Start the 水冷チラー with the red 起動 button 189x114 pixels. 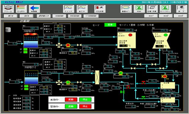point(71,99)
